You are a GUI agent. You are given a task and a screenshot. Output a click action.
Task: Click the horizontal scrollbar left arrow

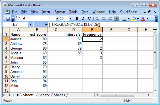97,95
